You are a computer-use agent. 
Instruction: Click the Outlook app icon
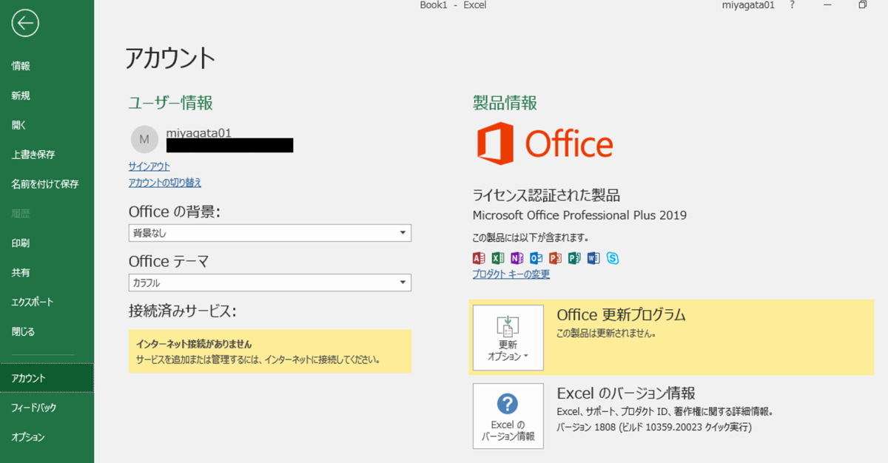pyautogui.click(x=536, y=258)
